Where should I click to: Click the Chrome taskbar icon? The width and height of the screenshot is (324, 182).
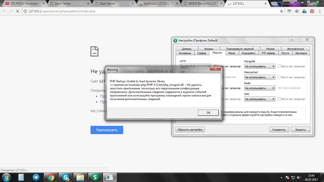[x=51, y=177]
